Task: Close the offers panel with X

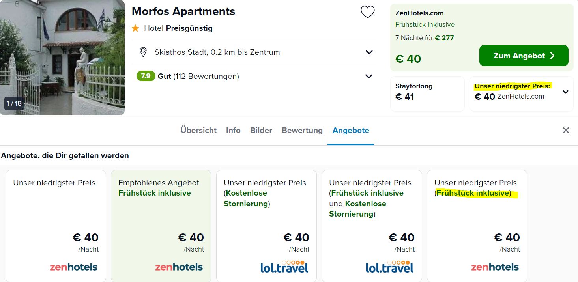Action: point(566,130)
